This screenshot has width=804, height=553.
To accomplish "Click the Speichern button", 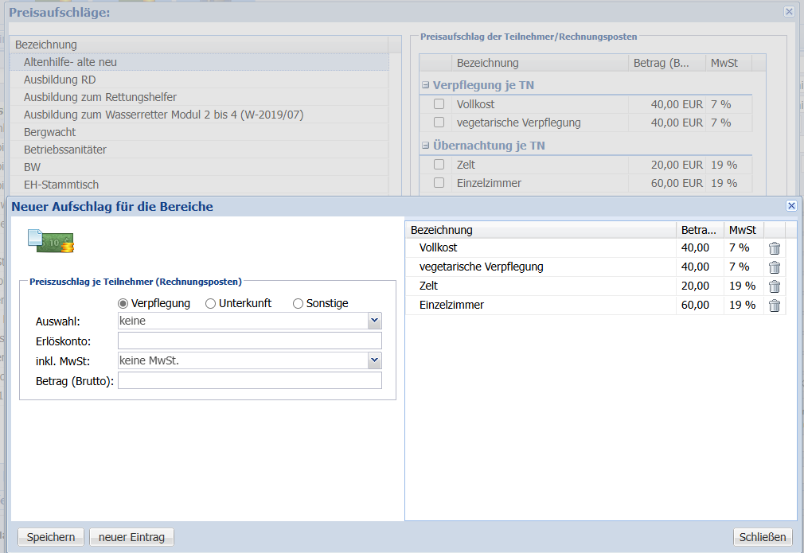I will 51,537.
